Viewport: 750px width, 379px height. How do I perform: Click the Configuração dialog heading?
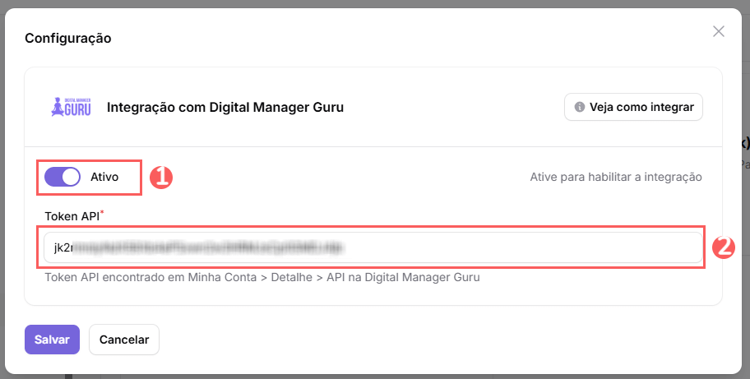[x=68, y=38]
